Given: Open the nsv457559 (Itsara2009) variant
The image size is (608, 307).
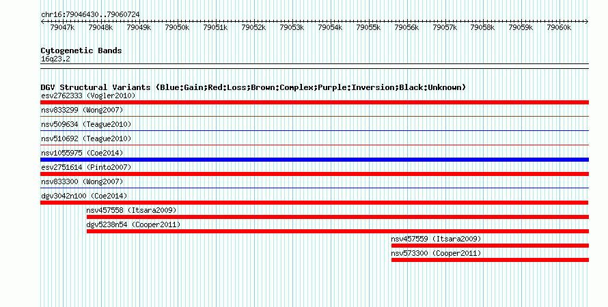Looking at the screenshot, I should 436,239.
